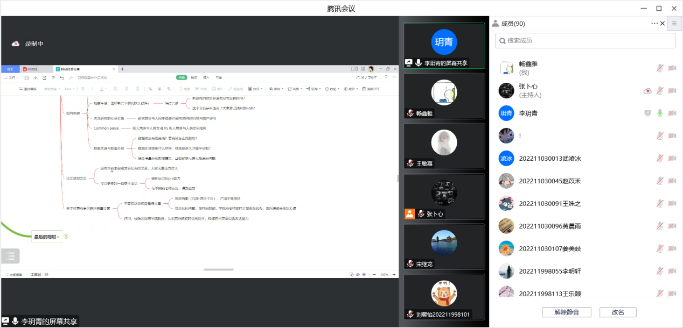Toggle 畅鑫雅's microphone in member list

[659, 68]
